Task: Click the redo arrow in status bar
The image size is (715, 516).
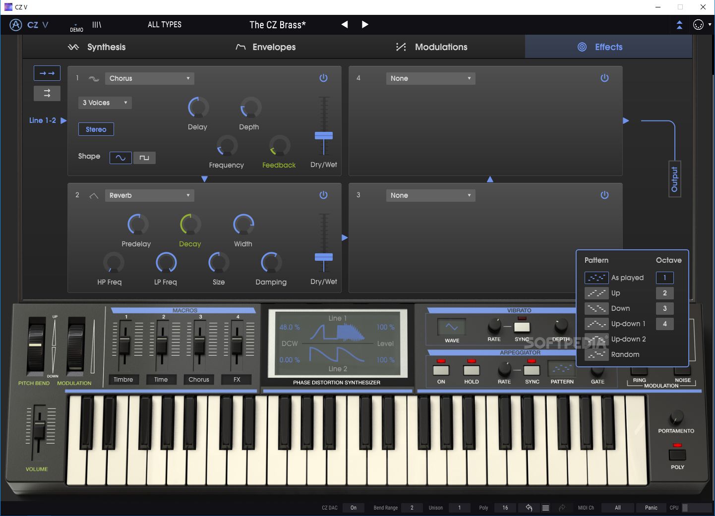Action: (x=562, y=508)
